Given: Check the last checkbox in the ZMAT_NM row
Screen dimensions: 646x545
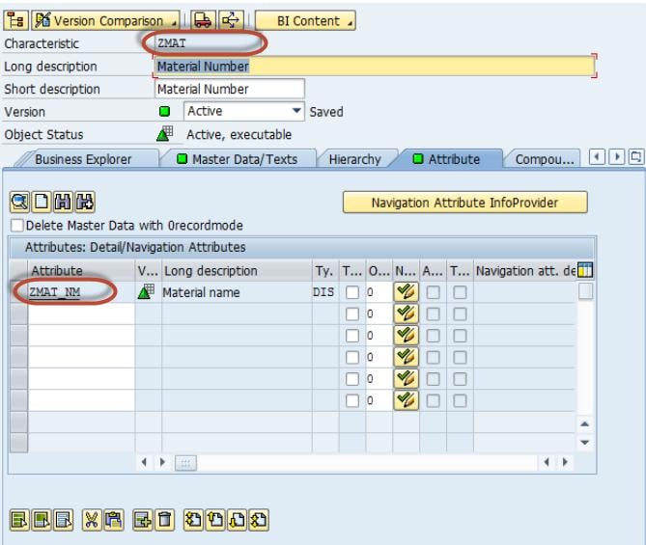Looking at the screenshot, I should (x=461, y=292).
